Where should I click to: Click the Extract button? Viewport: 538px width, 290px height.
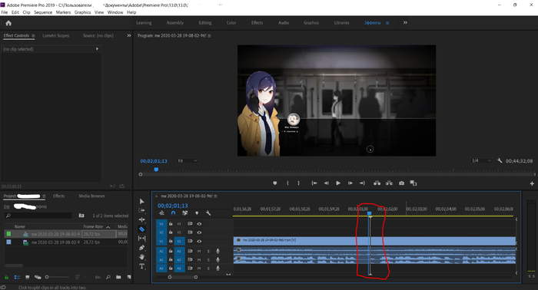389,183
